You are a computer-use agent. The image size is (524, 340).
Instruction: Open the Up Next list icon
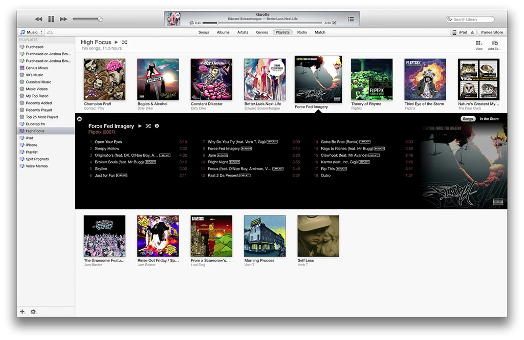351,19
